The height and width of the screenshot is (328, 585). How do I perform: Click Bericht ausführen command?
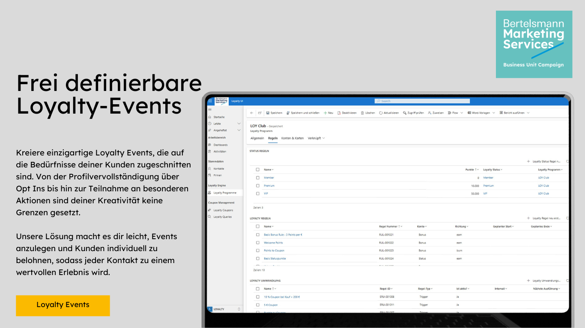(512, 113)
